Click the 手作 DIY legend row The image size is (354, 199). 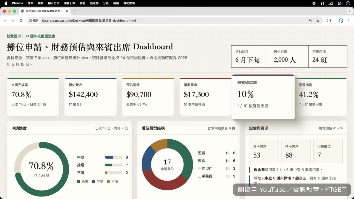click(217, 168)
